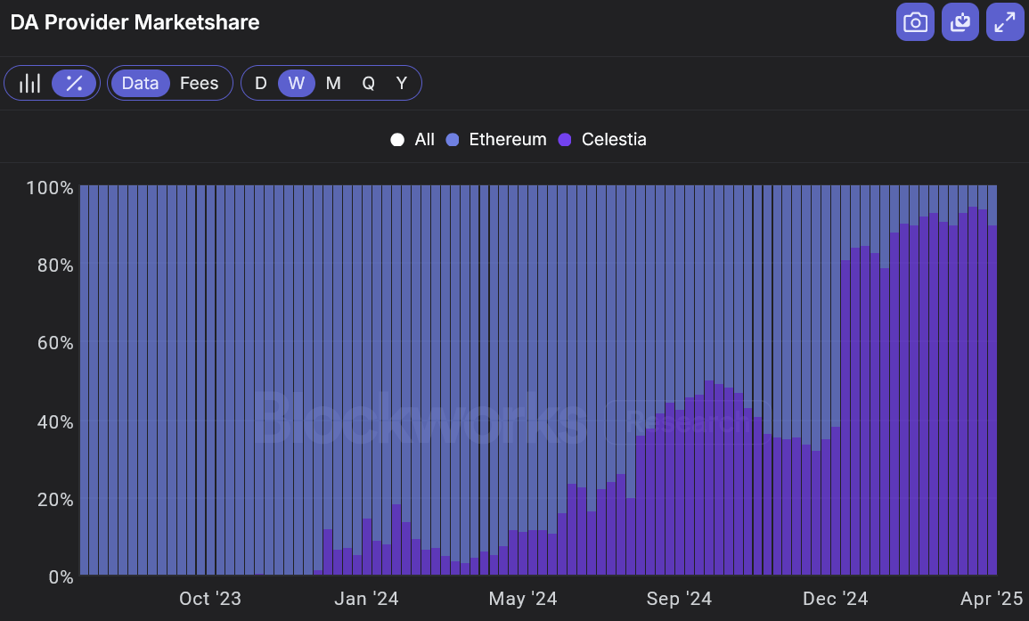Select the bar chart view icon
The width and height of the screenshot is (1029, 621).
click(x=30, y=83)
